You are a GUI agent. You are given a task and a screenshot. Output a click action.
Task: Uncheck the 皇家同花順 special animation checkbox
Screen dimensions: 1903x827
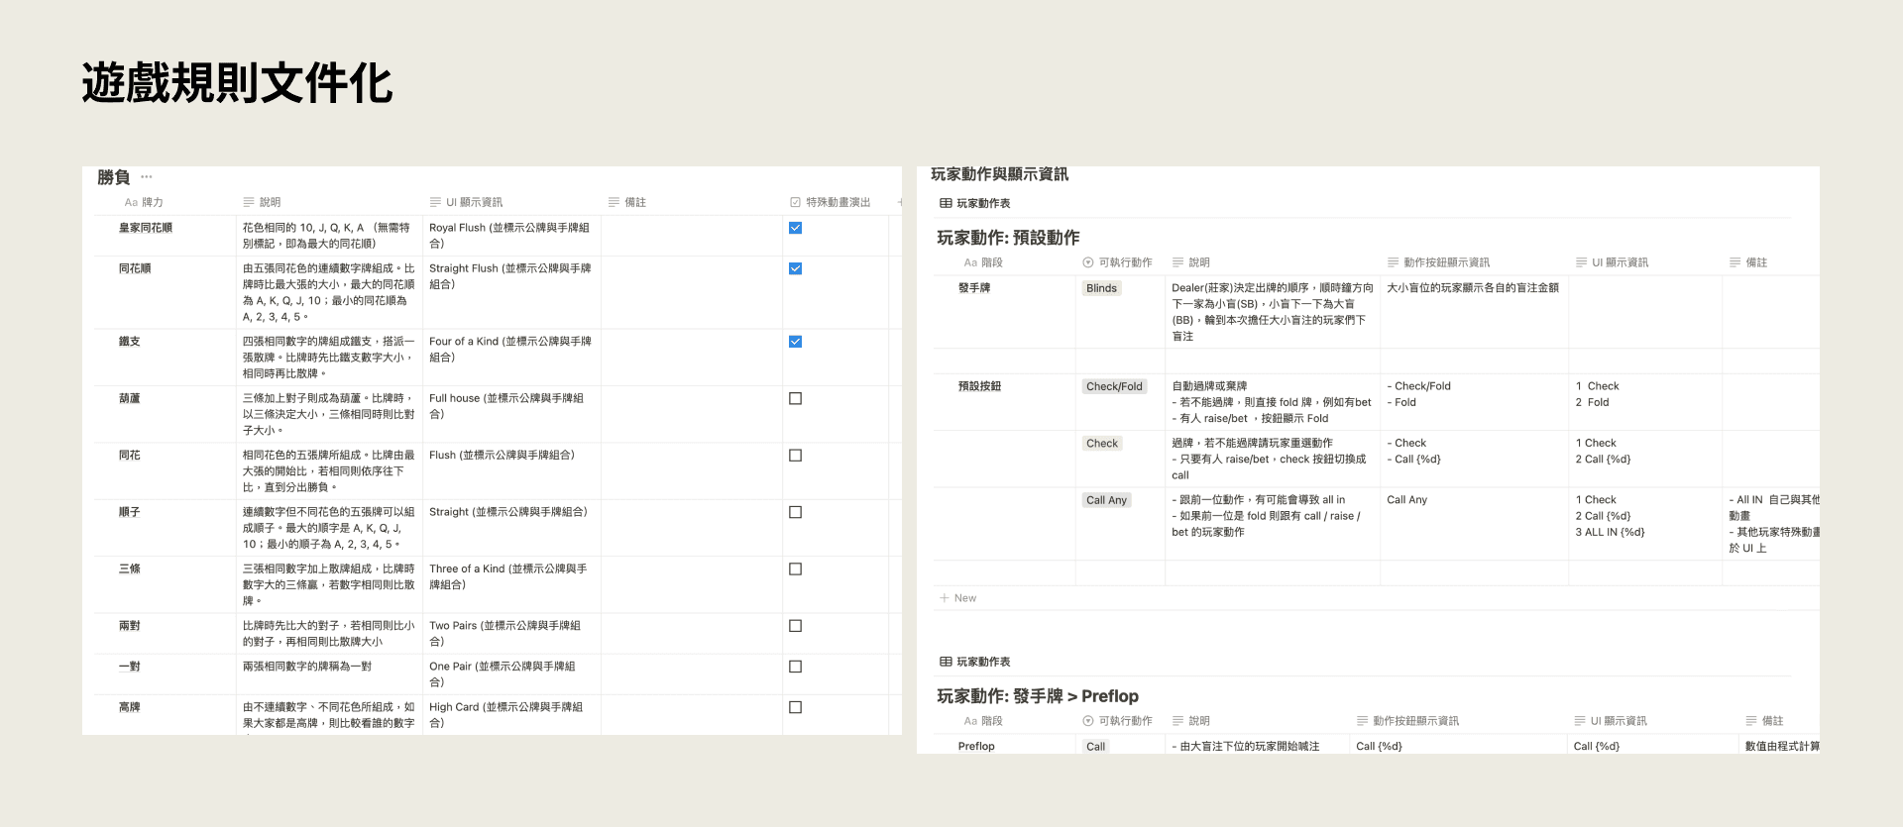coord(795,228)
